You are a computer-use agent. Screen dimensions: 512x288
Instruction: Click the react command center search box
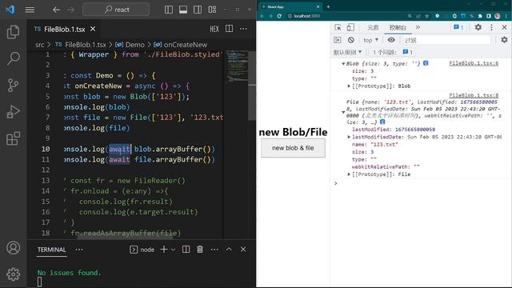(116, 10)
